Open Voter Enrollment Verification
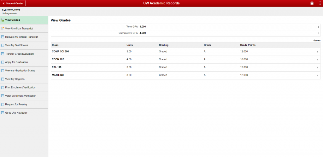The width and height of the screenshot is (323, 157). (x=21, y=96)
